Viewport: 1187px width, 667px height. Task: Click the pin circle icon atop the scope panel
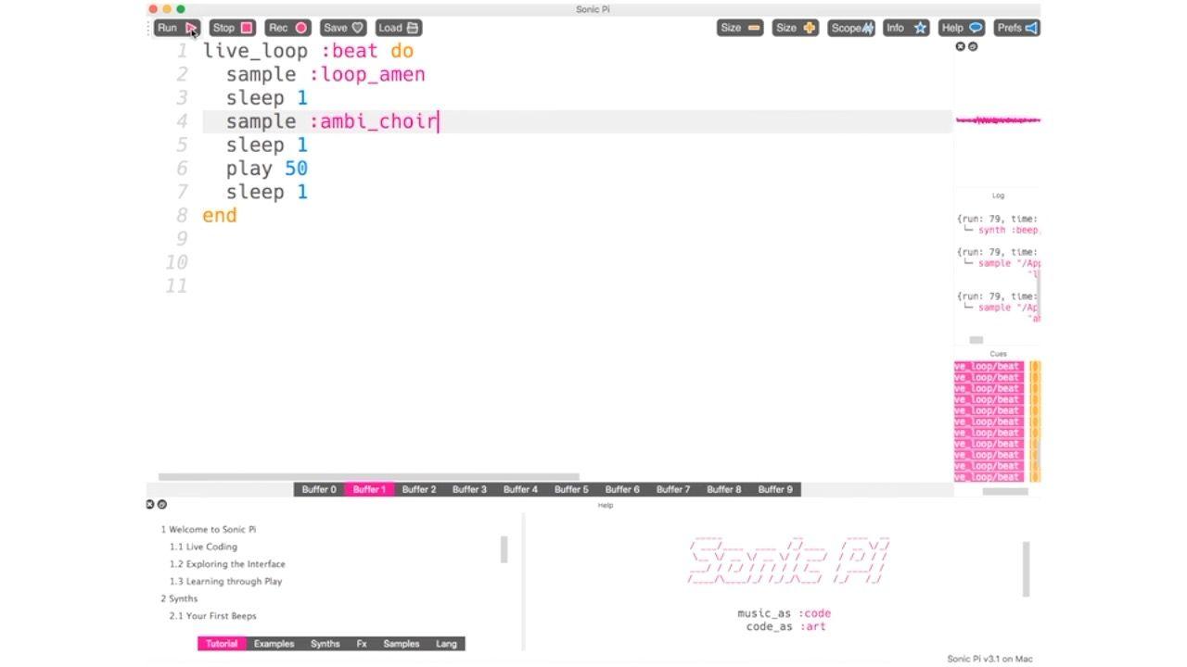(972, 45)
